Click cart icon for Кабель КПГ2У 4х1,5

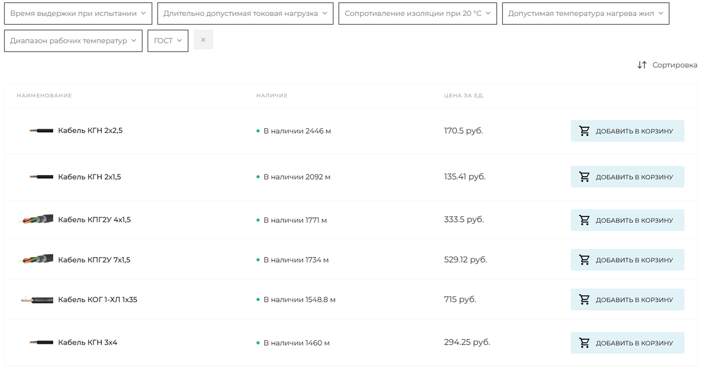pyautogui.click(x=584, y=220)
